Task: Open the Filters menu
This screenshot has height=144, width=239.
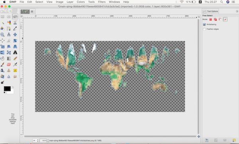Action: 102,2
